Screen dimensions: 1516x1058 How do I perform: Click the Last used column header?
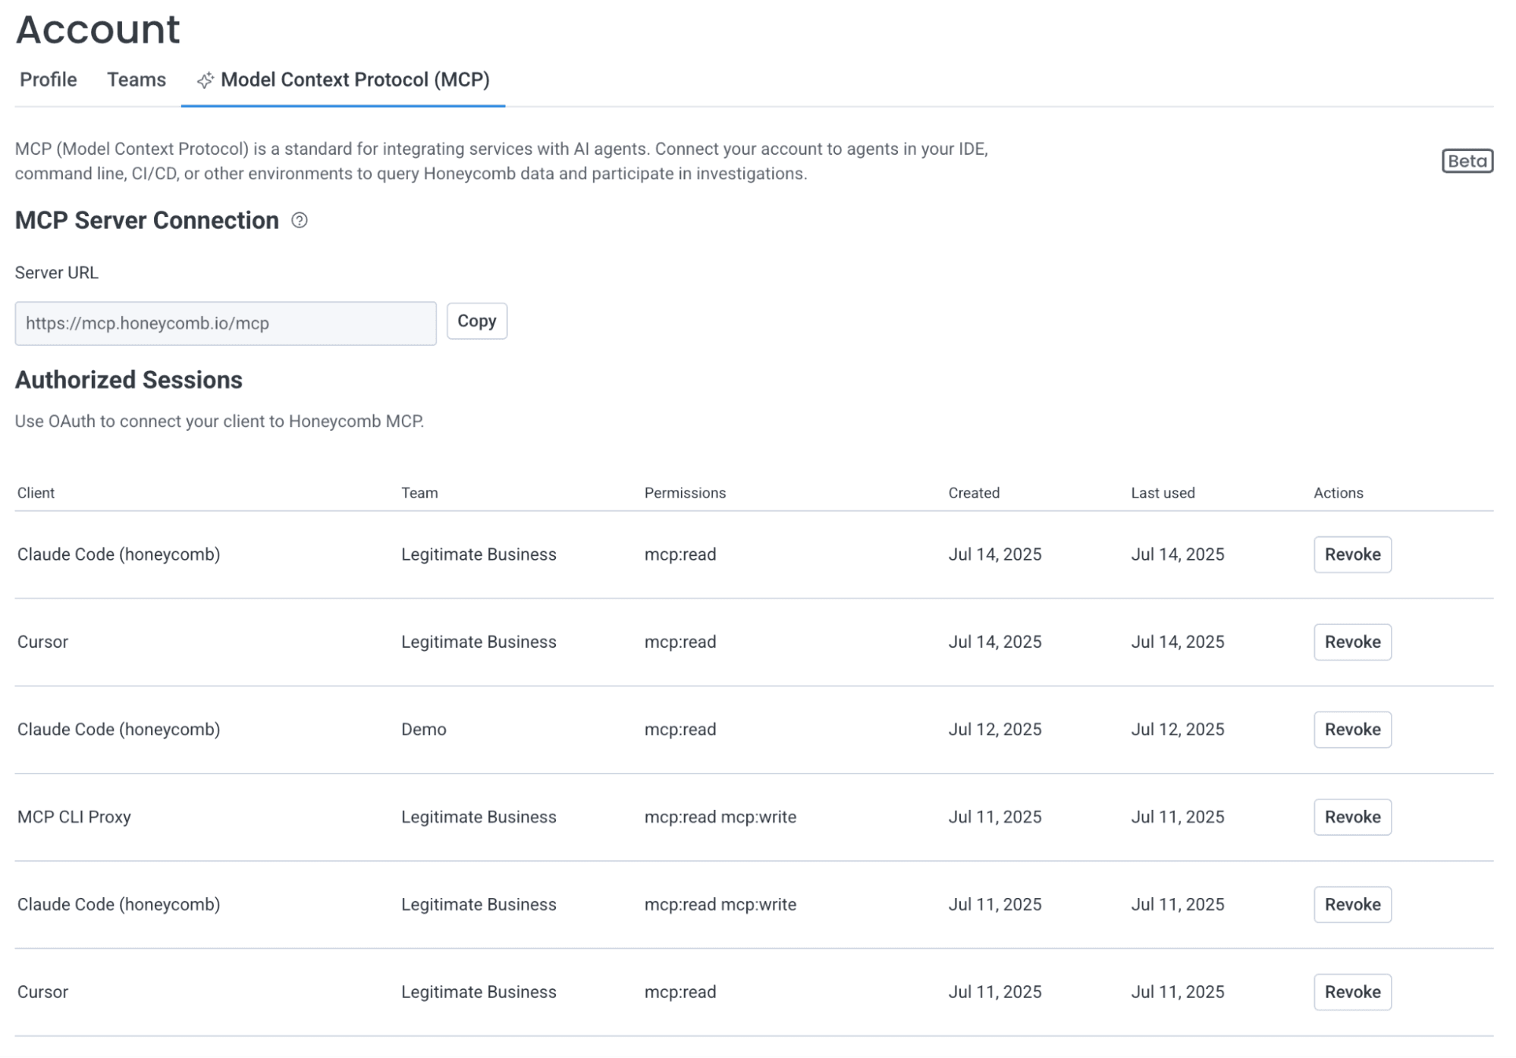point(1163,493)
